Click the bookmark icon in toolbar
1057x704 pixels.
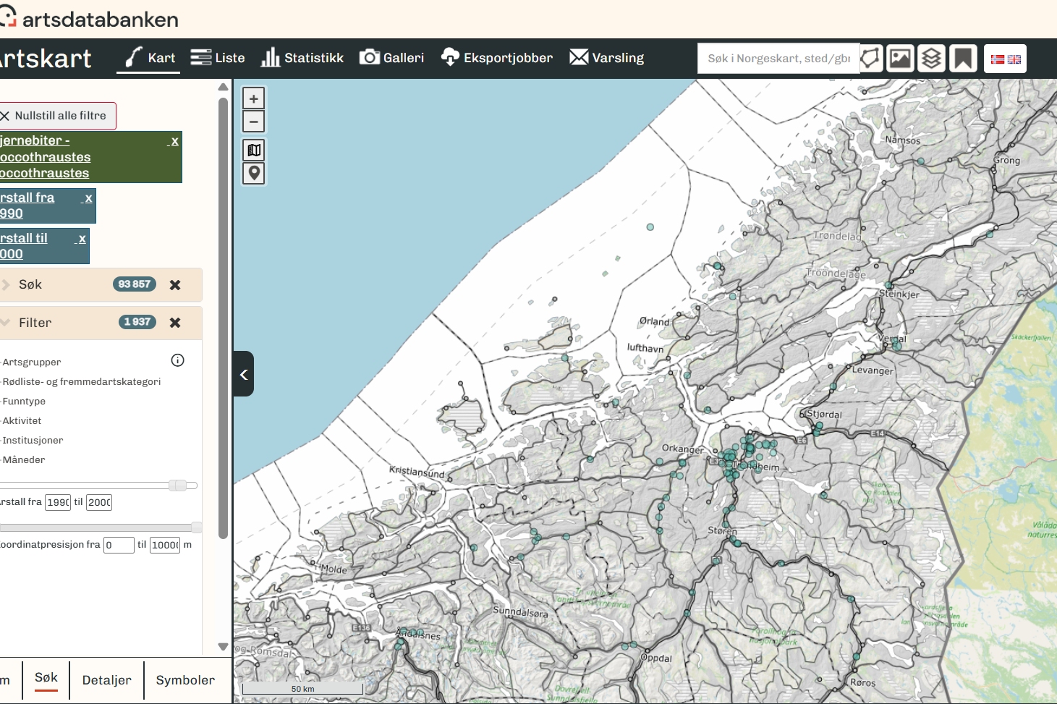pos(963,59)
